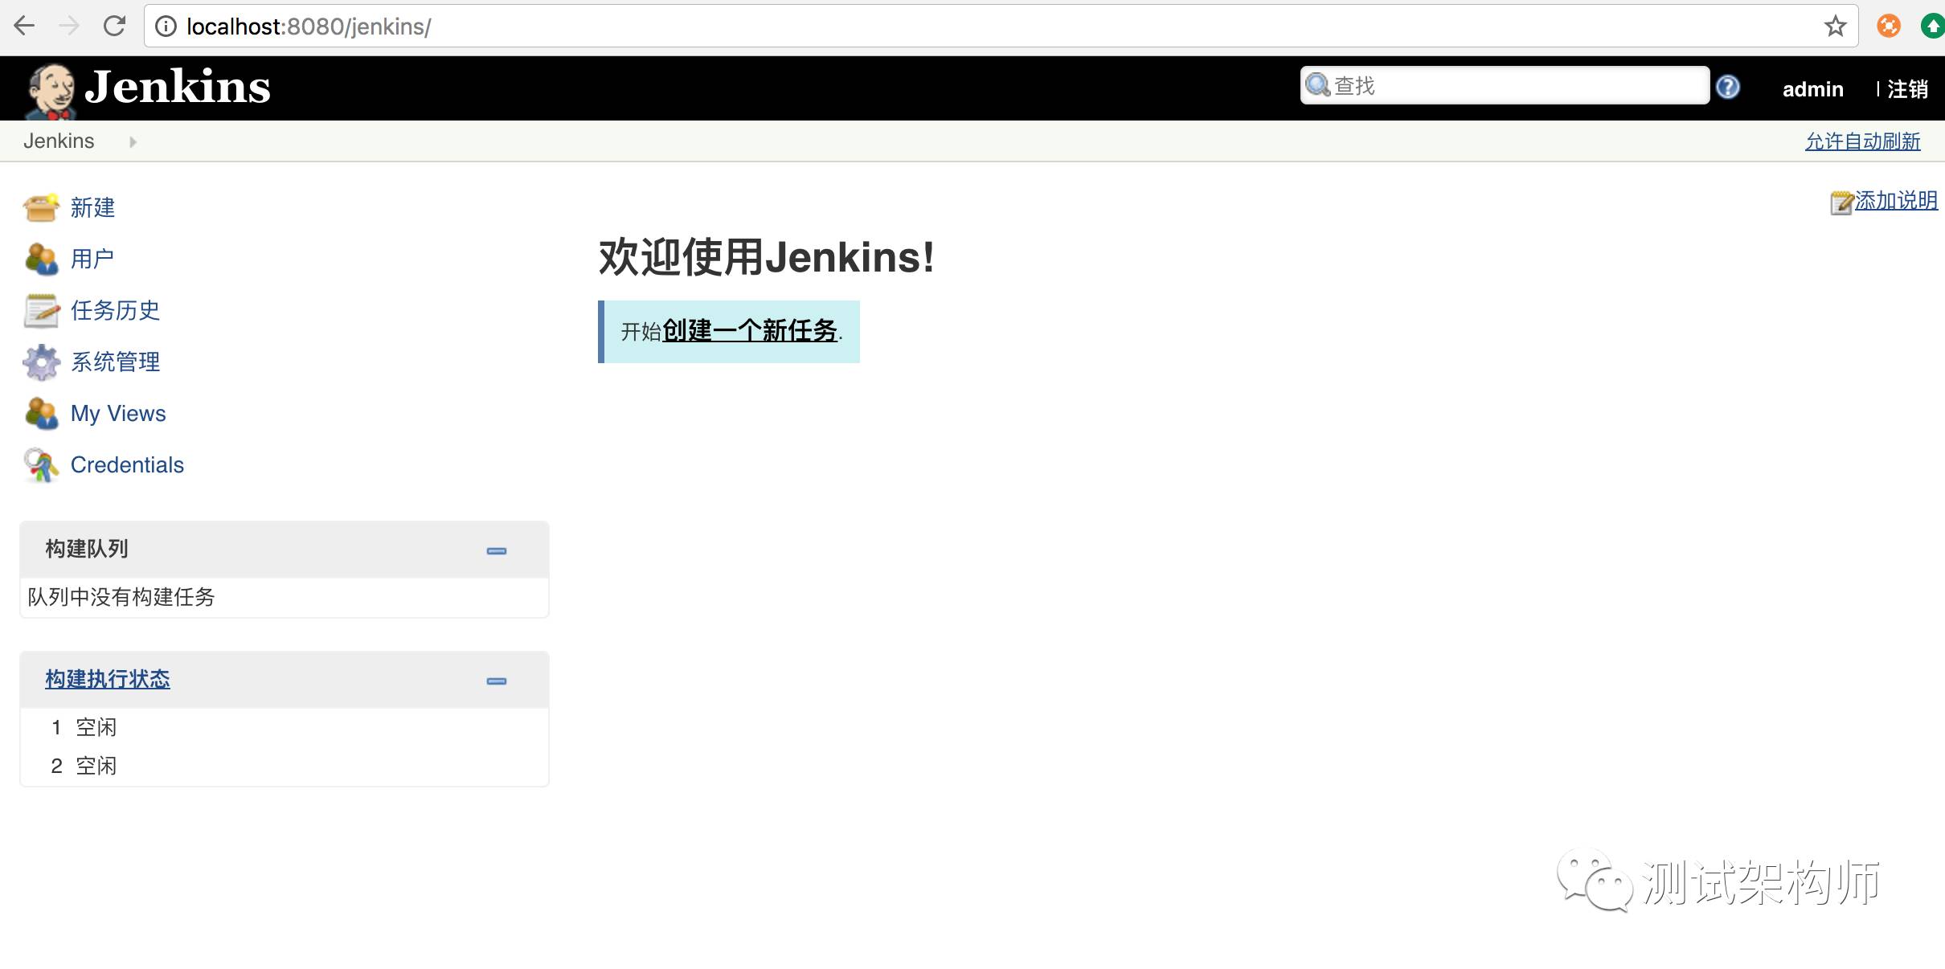Click the Users people icon (用户)
This screenshot has height=969, width=1945.
(41, 259)
